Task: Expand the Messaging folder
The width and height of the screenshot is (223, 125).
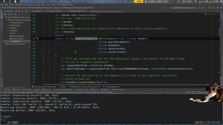Action: point(8,25)
